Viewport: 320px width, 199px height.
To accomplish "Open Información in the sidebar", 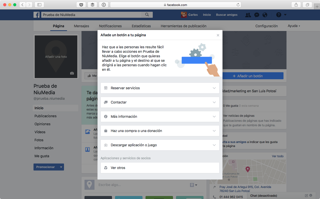I will point(44,148).
